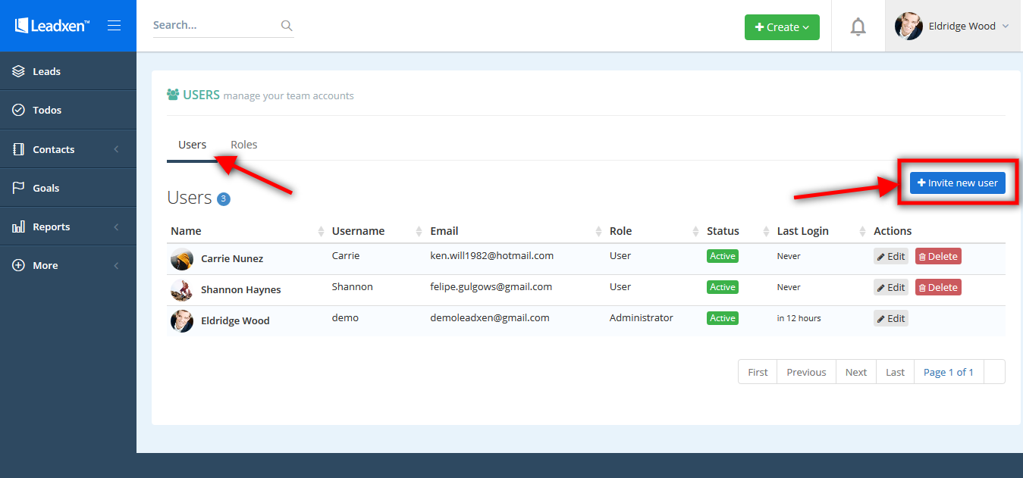
Task: Go to the Last page
Action: tap(896, 372)
